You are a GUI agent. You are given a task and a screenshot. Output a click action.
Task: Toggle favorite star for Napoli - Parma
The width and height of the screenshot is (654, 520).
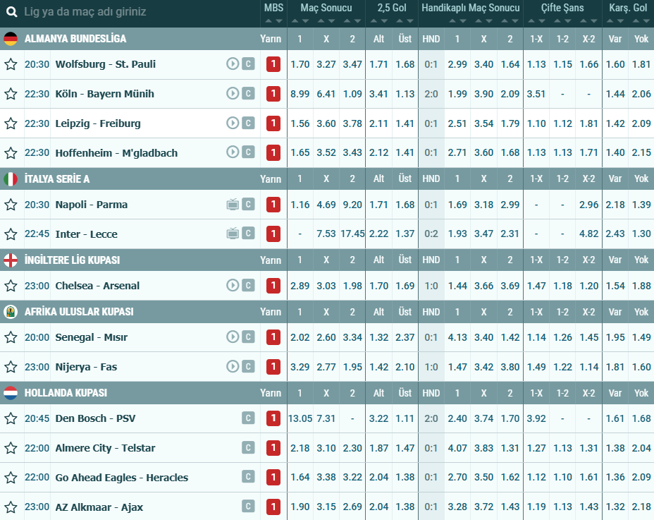(x=11, y=205)
